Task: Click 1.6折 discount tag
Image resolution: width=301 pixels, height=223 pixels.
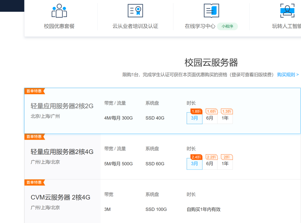Action: click(x=212, y=111)
